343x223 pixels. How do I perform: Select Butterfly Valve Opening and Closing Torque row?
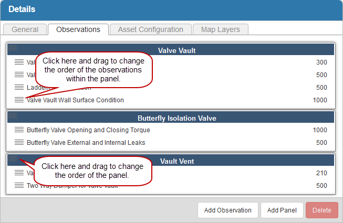(88, 130)
